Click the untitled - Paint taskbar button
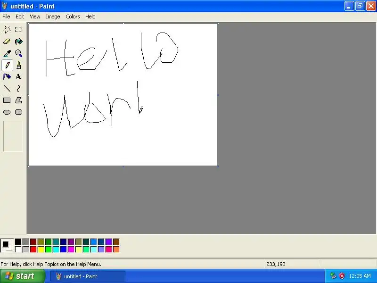377x283 pixels. coord(88,276)
